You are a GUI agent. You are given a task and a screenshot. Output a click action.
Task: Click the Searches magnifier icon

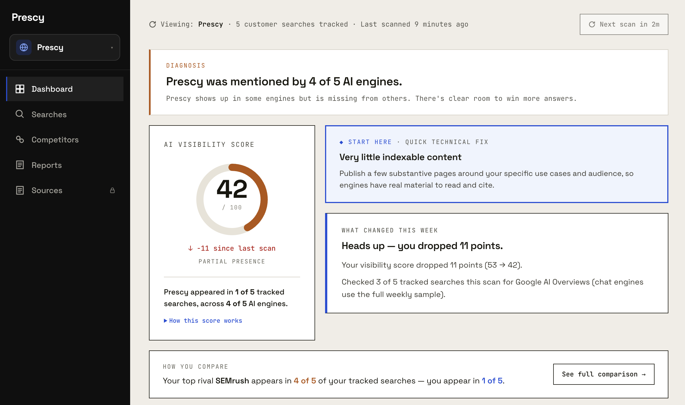point(20,114)
